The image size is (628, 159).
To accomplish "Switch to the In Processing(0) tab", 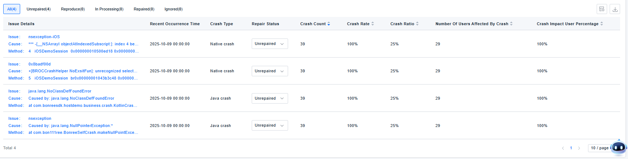I will pyautogui.click(x=109, y=9).
